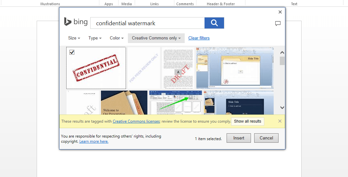This screenshot has width=348, height=177.
Task: Click the Header & Footer ribbon group label
Action: click(221, 4)
